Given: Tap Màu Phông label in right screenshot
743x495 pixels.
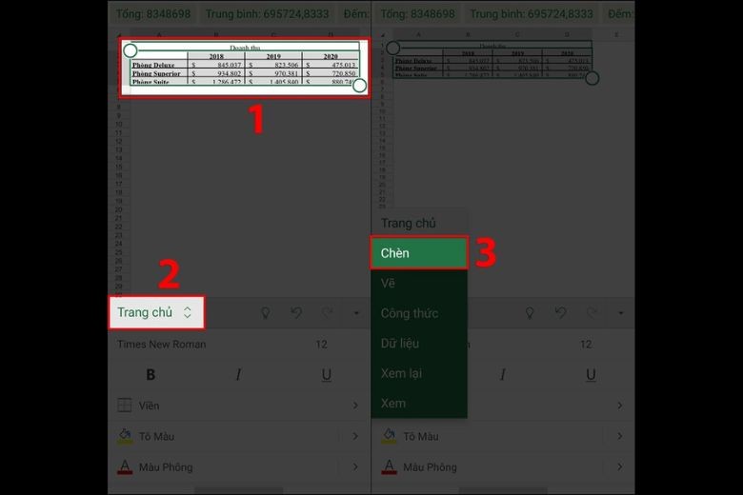Looking at the screenshot, I should [x=430, y=467].
